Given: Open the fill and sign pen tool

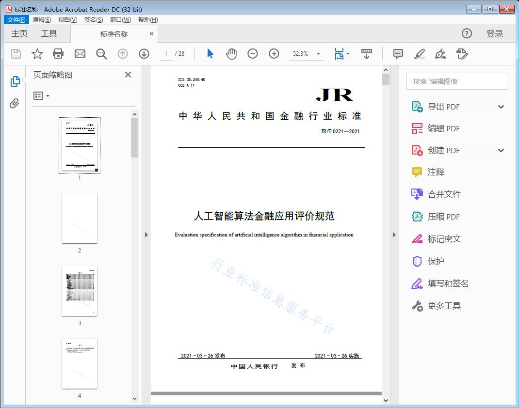Looking at the screenshot, I should [x=440, y=54].
